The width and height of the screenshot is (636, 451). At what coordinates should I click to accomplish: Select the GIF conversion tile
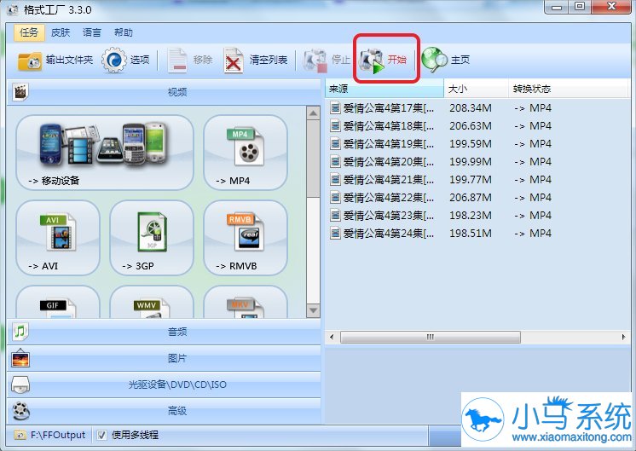tap(58, 302)
